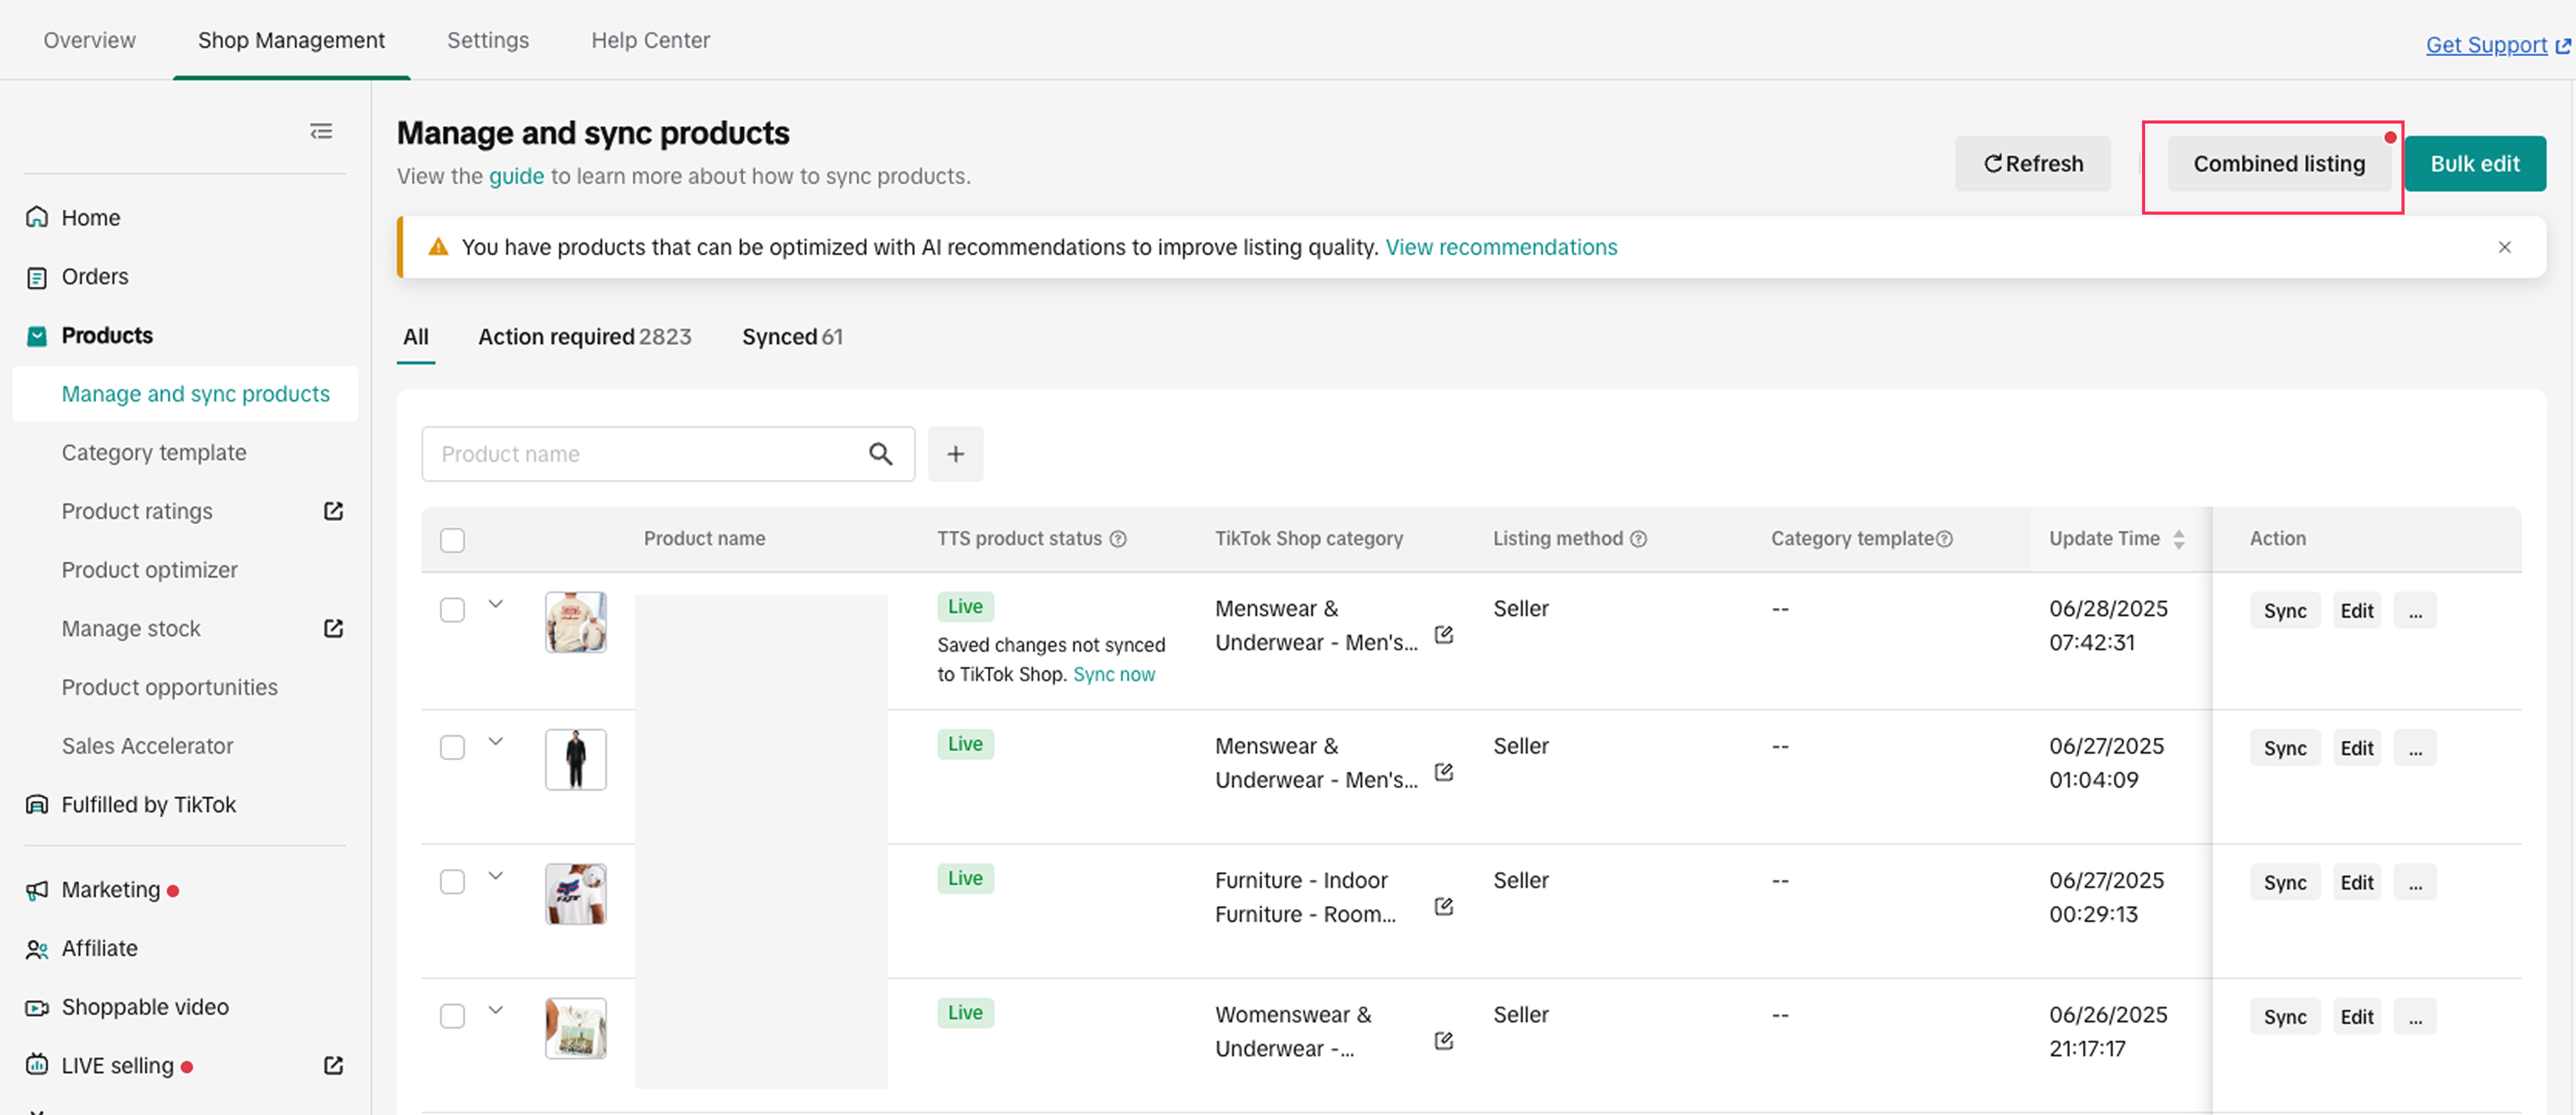
Task: Click the search magnifier icon
Action: point(880,454)
